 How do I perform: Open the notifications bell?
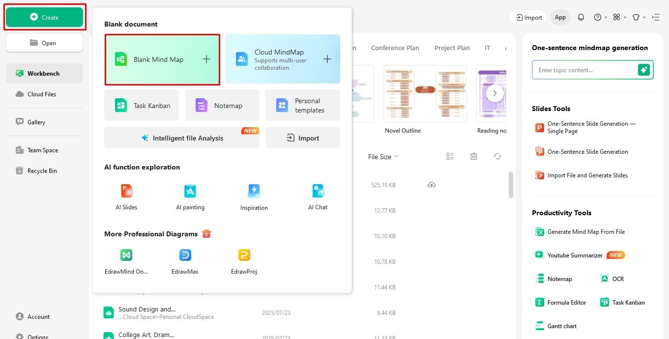tap(581, 17)
